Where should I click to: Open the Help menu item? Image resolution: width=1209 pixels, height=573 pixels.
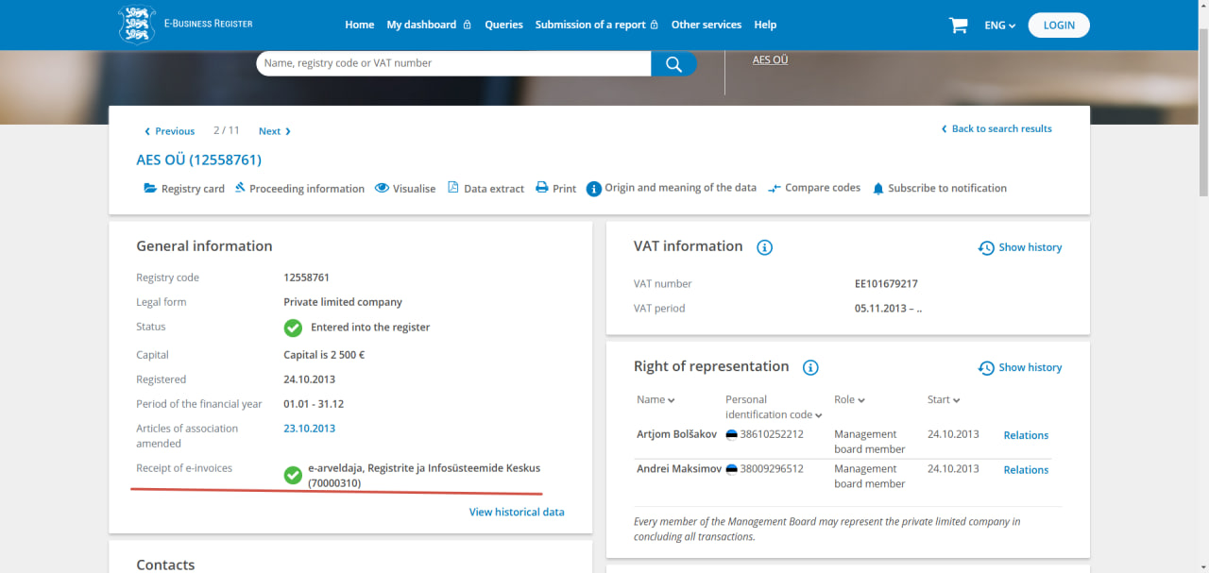pyautogui.click(x=765, y=25)
